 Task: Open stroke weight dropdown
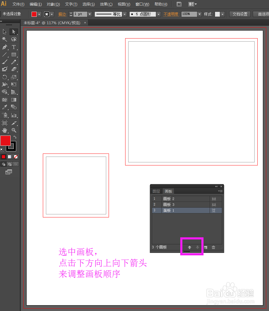90,14
